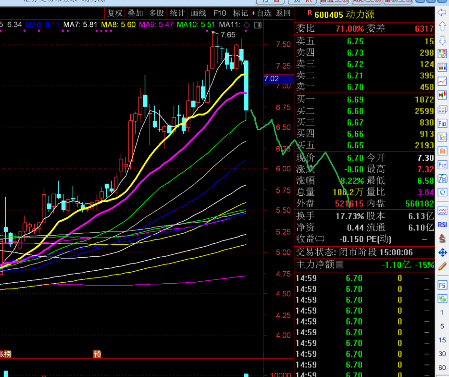The image size is (449, 377).
Task: Open the multi-window list icon
Action: pyautogui.click(x=442, y=109)
